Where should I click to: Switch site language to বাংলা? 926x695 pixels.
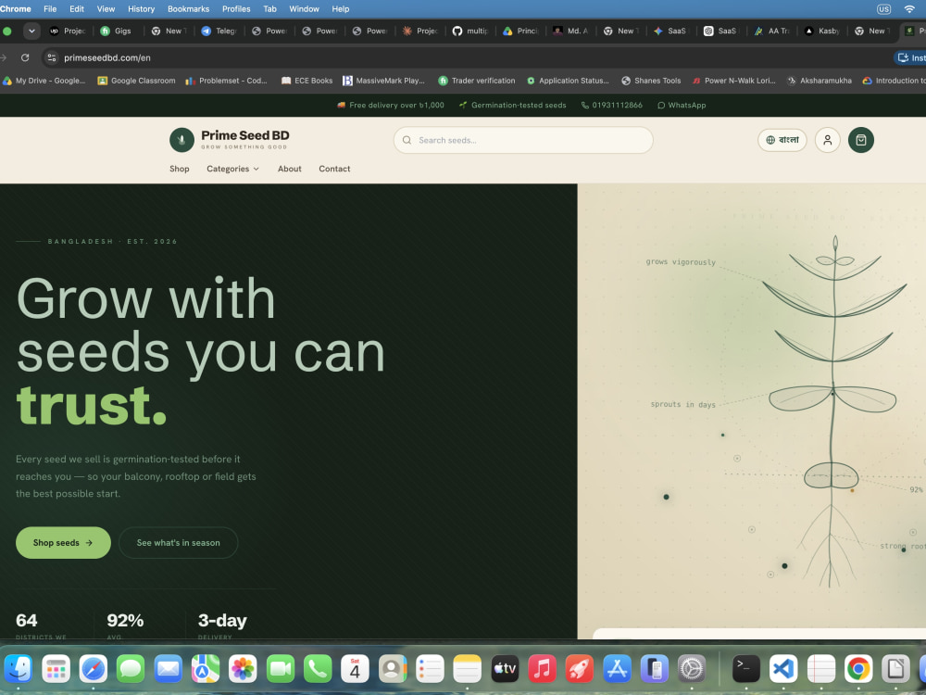click(782, 140)
